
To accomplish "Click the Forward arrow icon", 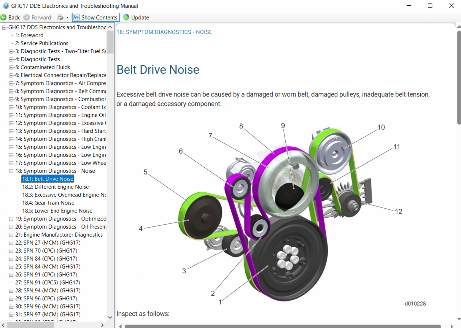I will tap(26, 17).
